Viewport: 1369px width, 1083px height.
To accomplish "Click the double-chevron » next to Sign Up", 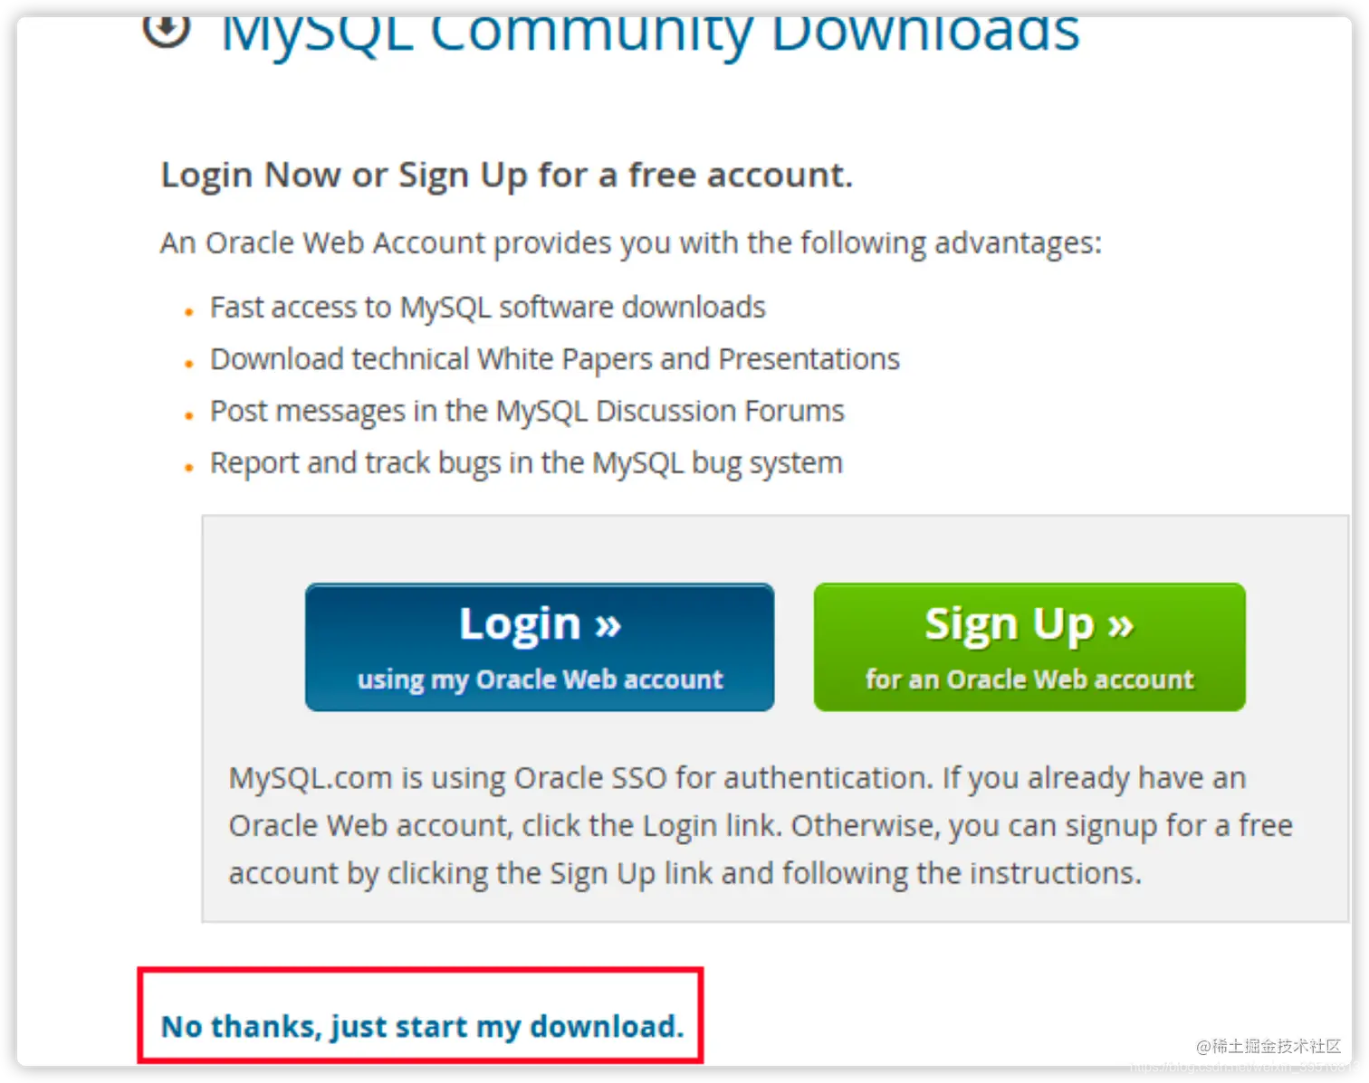I will pos(1120,624).
